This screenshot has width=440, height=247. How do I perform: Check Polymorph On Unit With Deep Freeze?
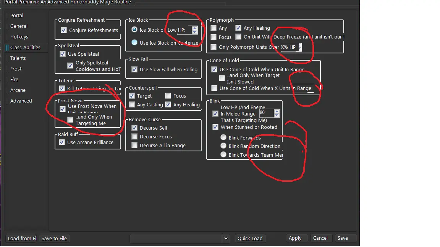tap(238, 37)
